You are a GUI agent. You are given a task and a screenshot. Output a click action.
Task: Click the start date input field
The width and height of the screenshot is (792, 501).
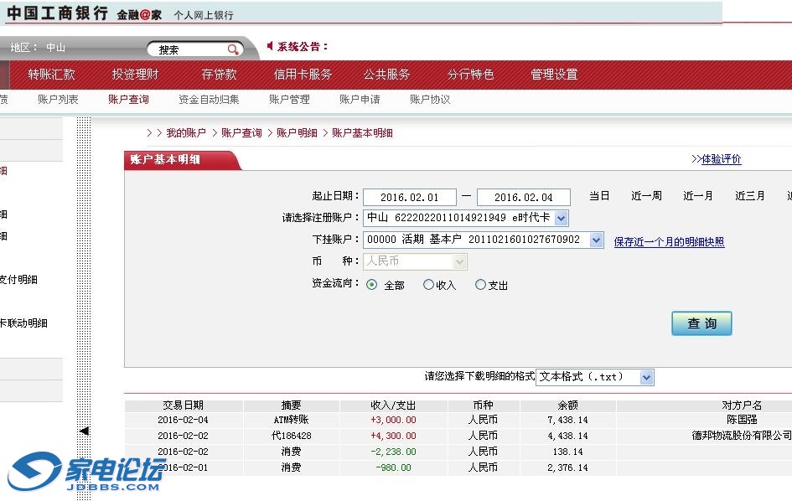click(410, 197)
